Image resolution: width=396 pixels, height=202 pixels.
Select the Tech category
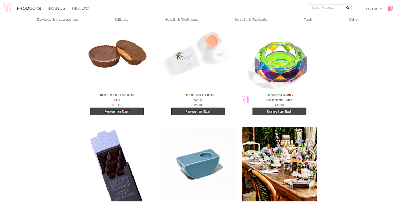pyautogui.click(x=308, y=20)
